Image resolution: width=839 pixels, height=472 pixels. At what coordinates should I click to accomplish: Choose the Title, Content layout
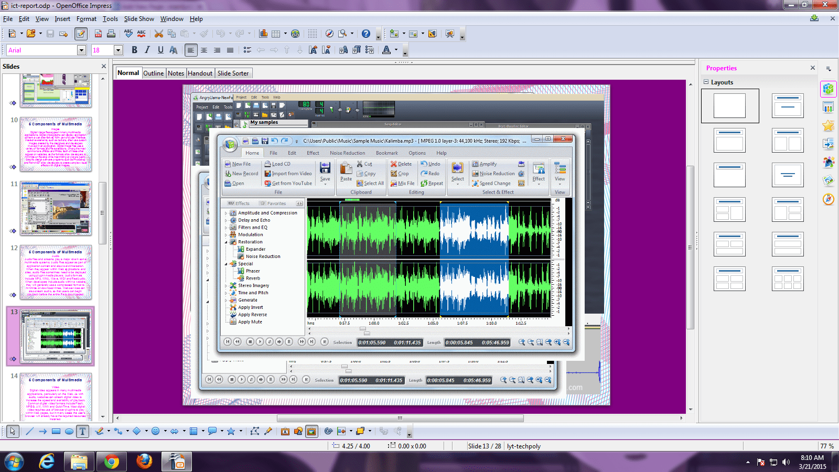point(729,140)
